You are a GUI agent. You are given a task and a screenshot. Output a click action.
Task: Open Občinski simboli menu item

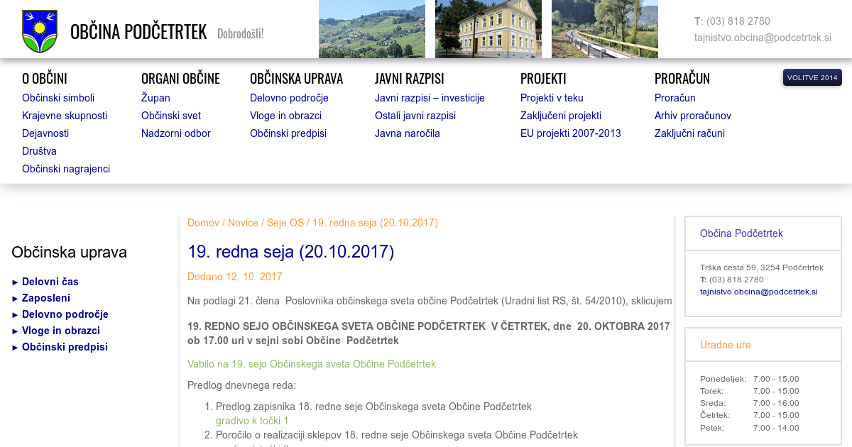[58, 98]
